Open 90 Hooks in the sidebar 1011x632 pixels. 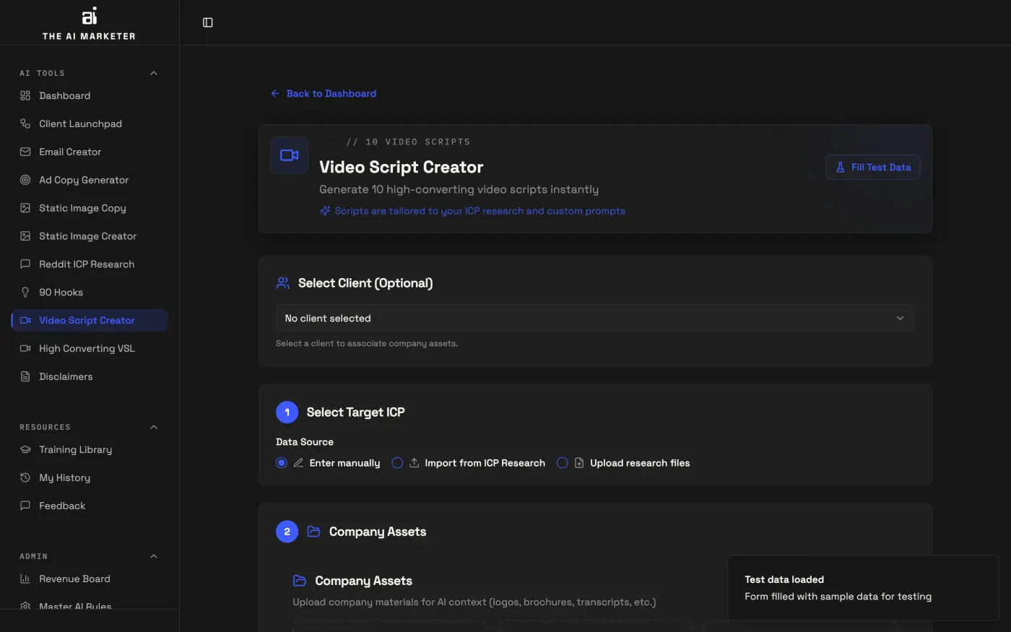click(x=90, y=293)
